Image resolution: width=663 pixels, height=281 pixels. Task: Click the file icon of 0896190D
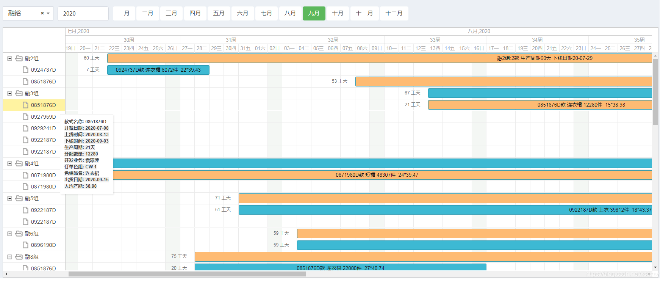tap(26, 245)
